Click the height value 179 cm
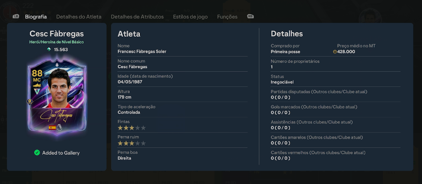422x184 pixels. (x=124, y=97)
